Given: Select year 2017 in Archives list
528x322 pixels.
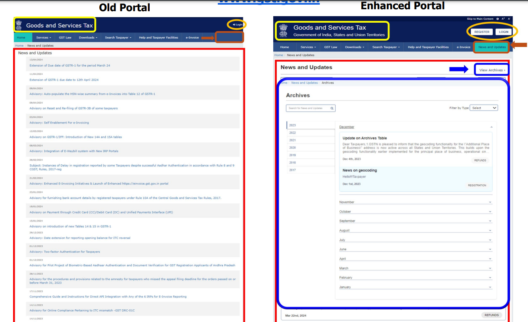Looking at the screenshot, I should (x=311, y=170).
